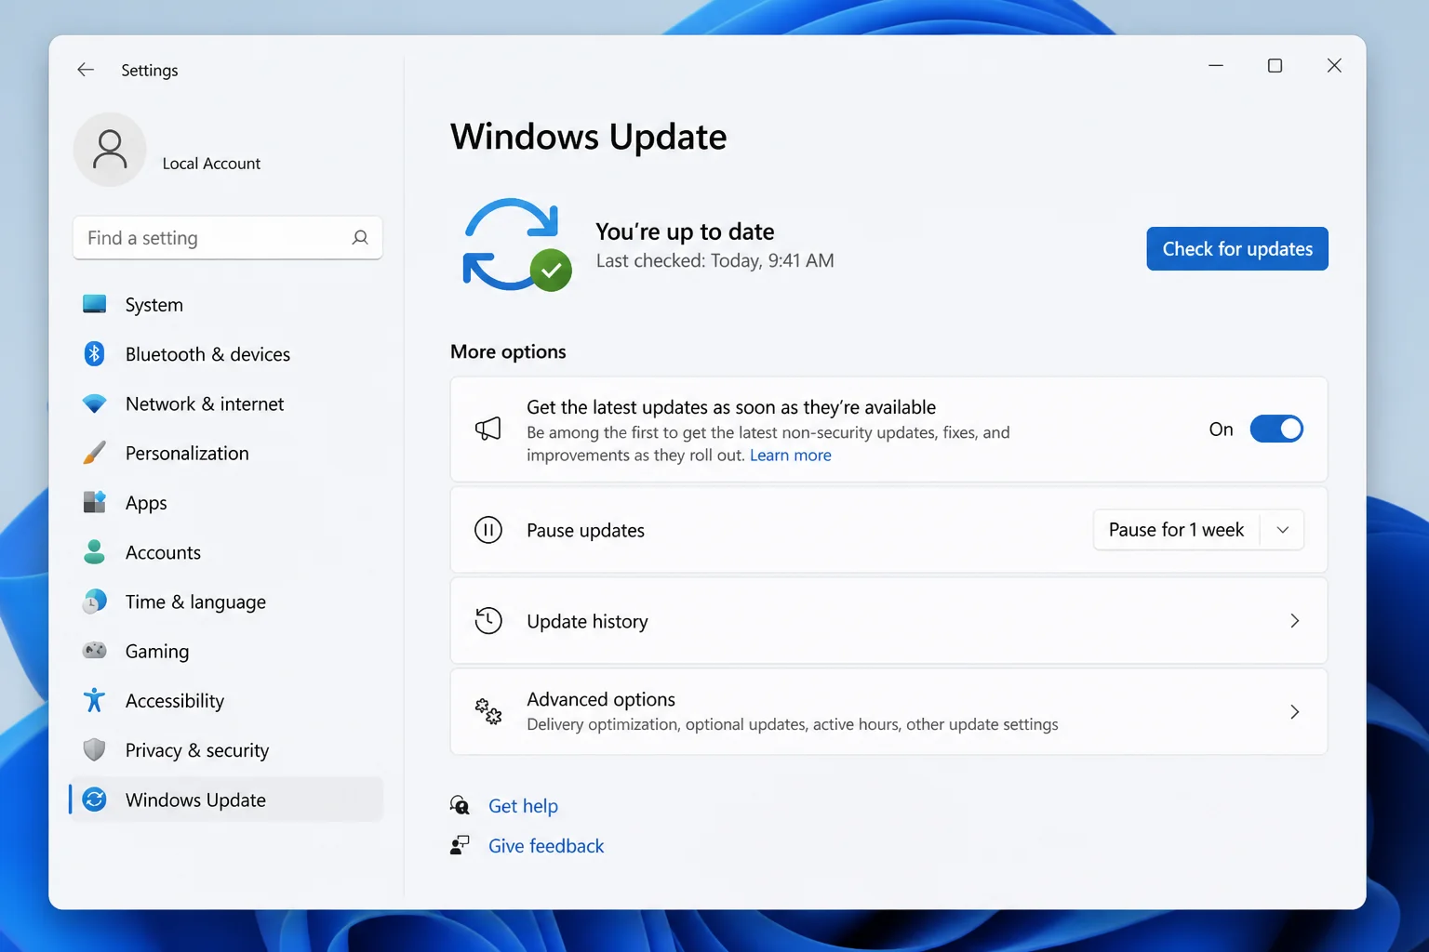This screenshot has width=1429, height=952.
Task: Close the Settings window
Action: (1334, 65)
